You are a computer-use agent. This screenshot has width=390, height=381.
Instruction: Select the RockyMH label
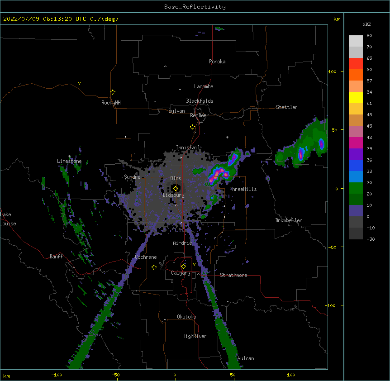click(111, 103)
